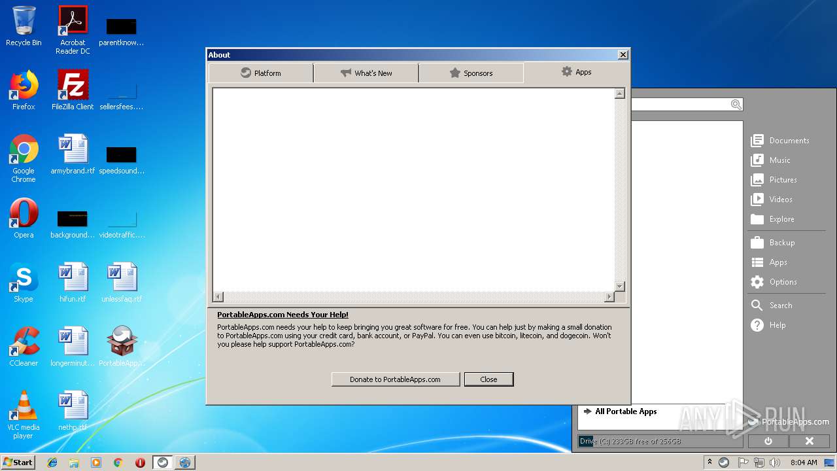837x471 pixels.
Task: Click the Close button in About dialog
Action: pos(488,379)
